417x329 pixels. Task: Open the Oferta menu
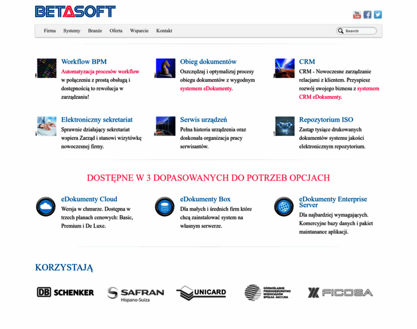(116, 31)
